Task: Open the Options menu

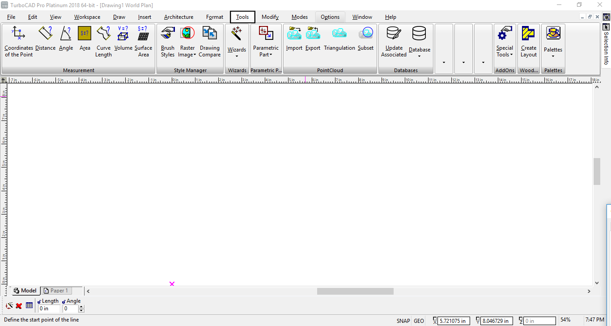Action: pyautogui.click(x=330, y=17)
